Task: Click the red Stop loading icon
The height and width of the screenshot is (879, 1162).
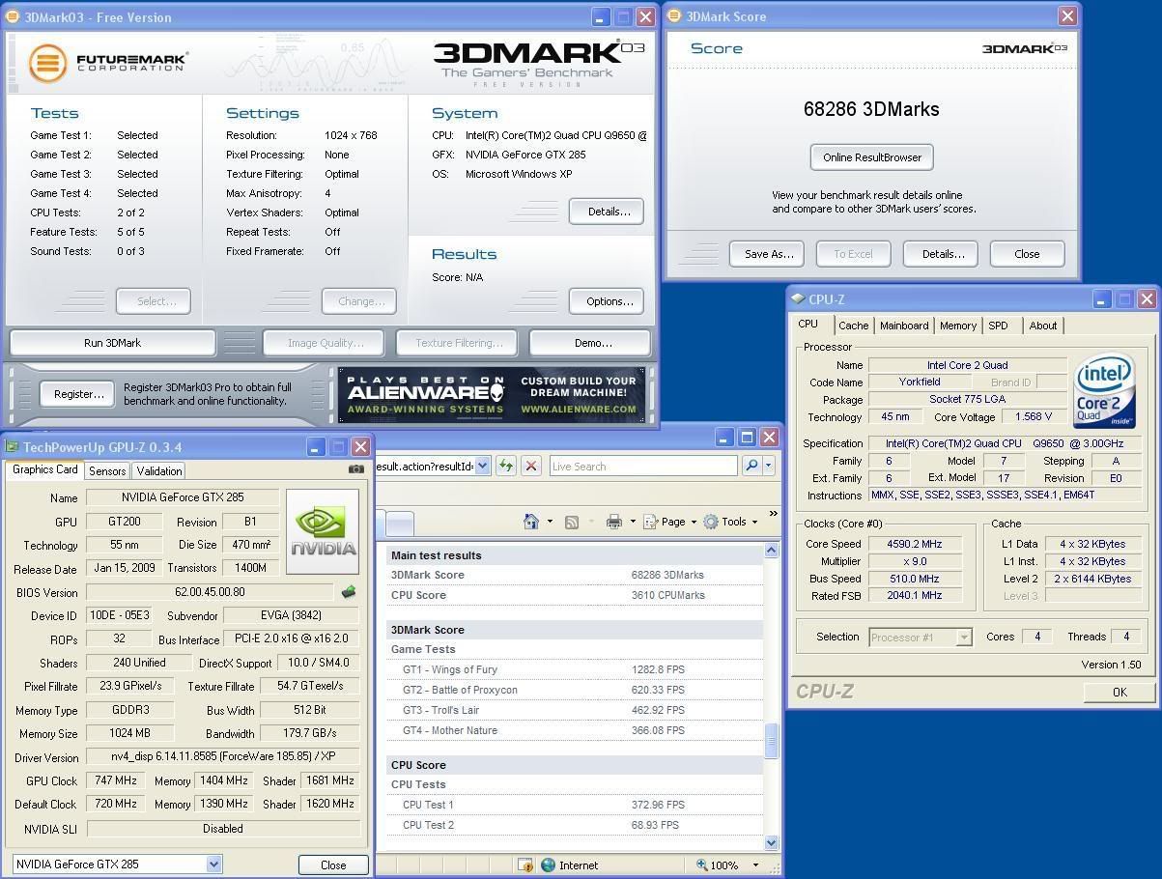Action: 530,466
